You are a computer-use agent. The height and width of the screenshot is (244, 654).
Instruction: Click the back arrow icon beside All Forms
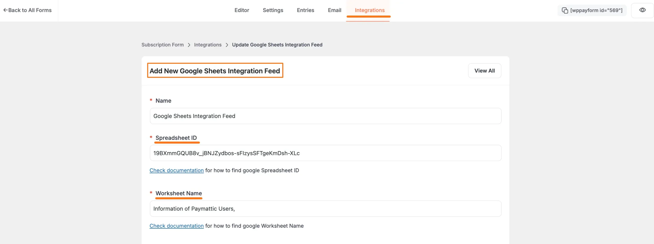click(x=5, y=10)
